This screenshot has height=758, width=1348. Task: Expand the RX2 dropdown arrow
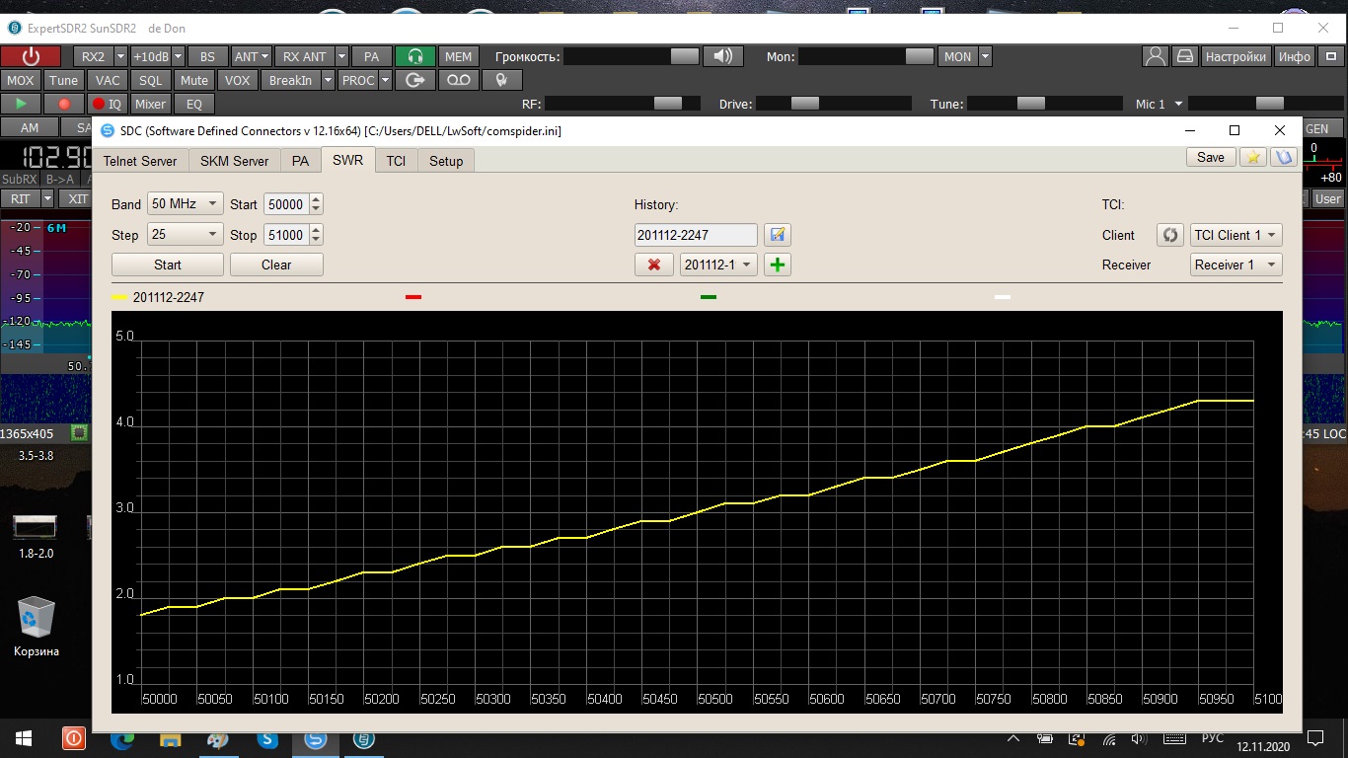(x=120, y=56)
